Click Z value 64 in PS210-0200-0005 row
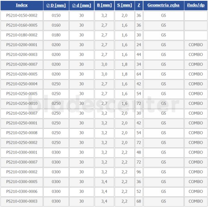This screenshot has width=208, height=207. coord(139,74)
